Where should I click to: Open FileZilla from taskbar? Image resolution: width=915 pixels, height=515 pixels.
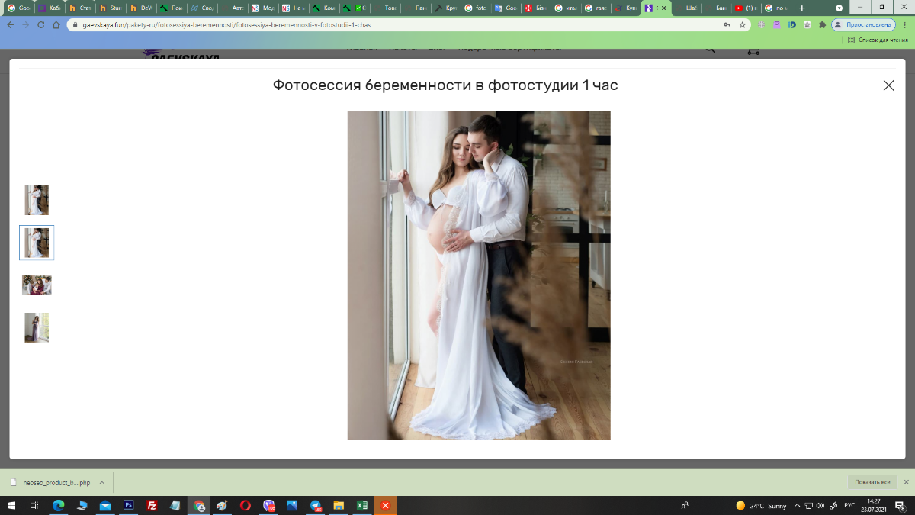pyautogui.click(x=152, y=505)
